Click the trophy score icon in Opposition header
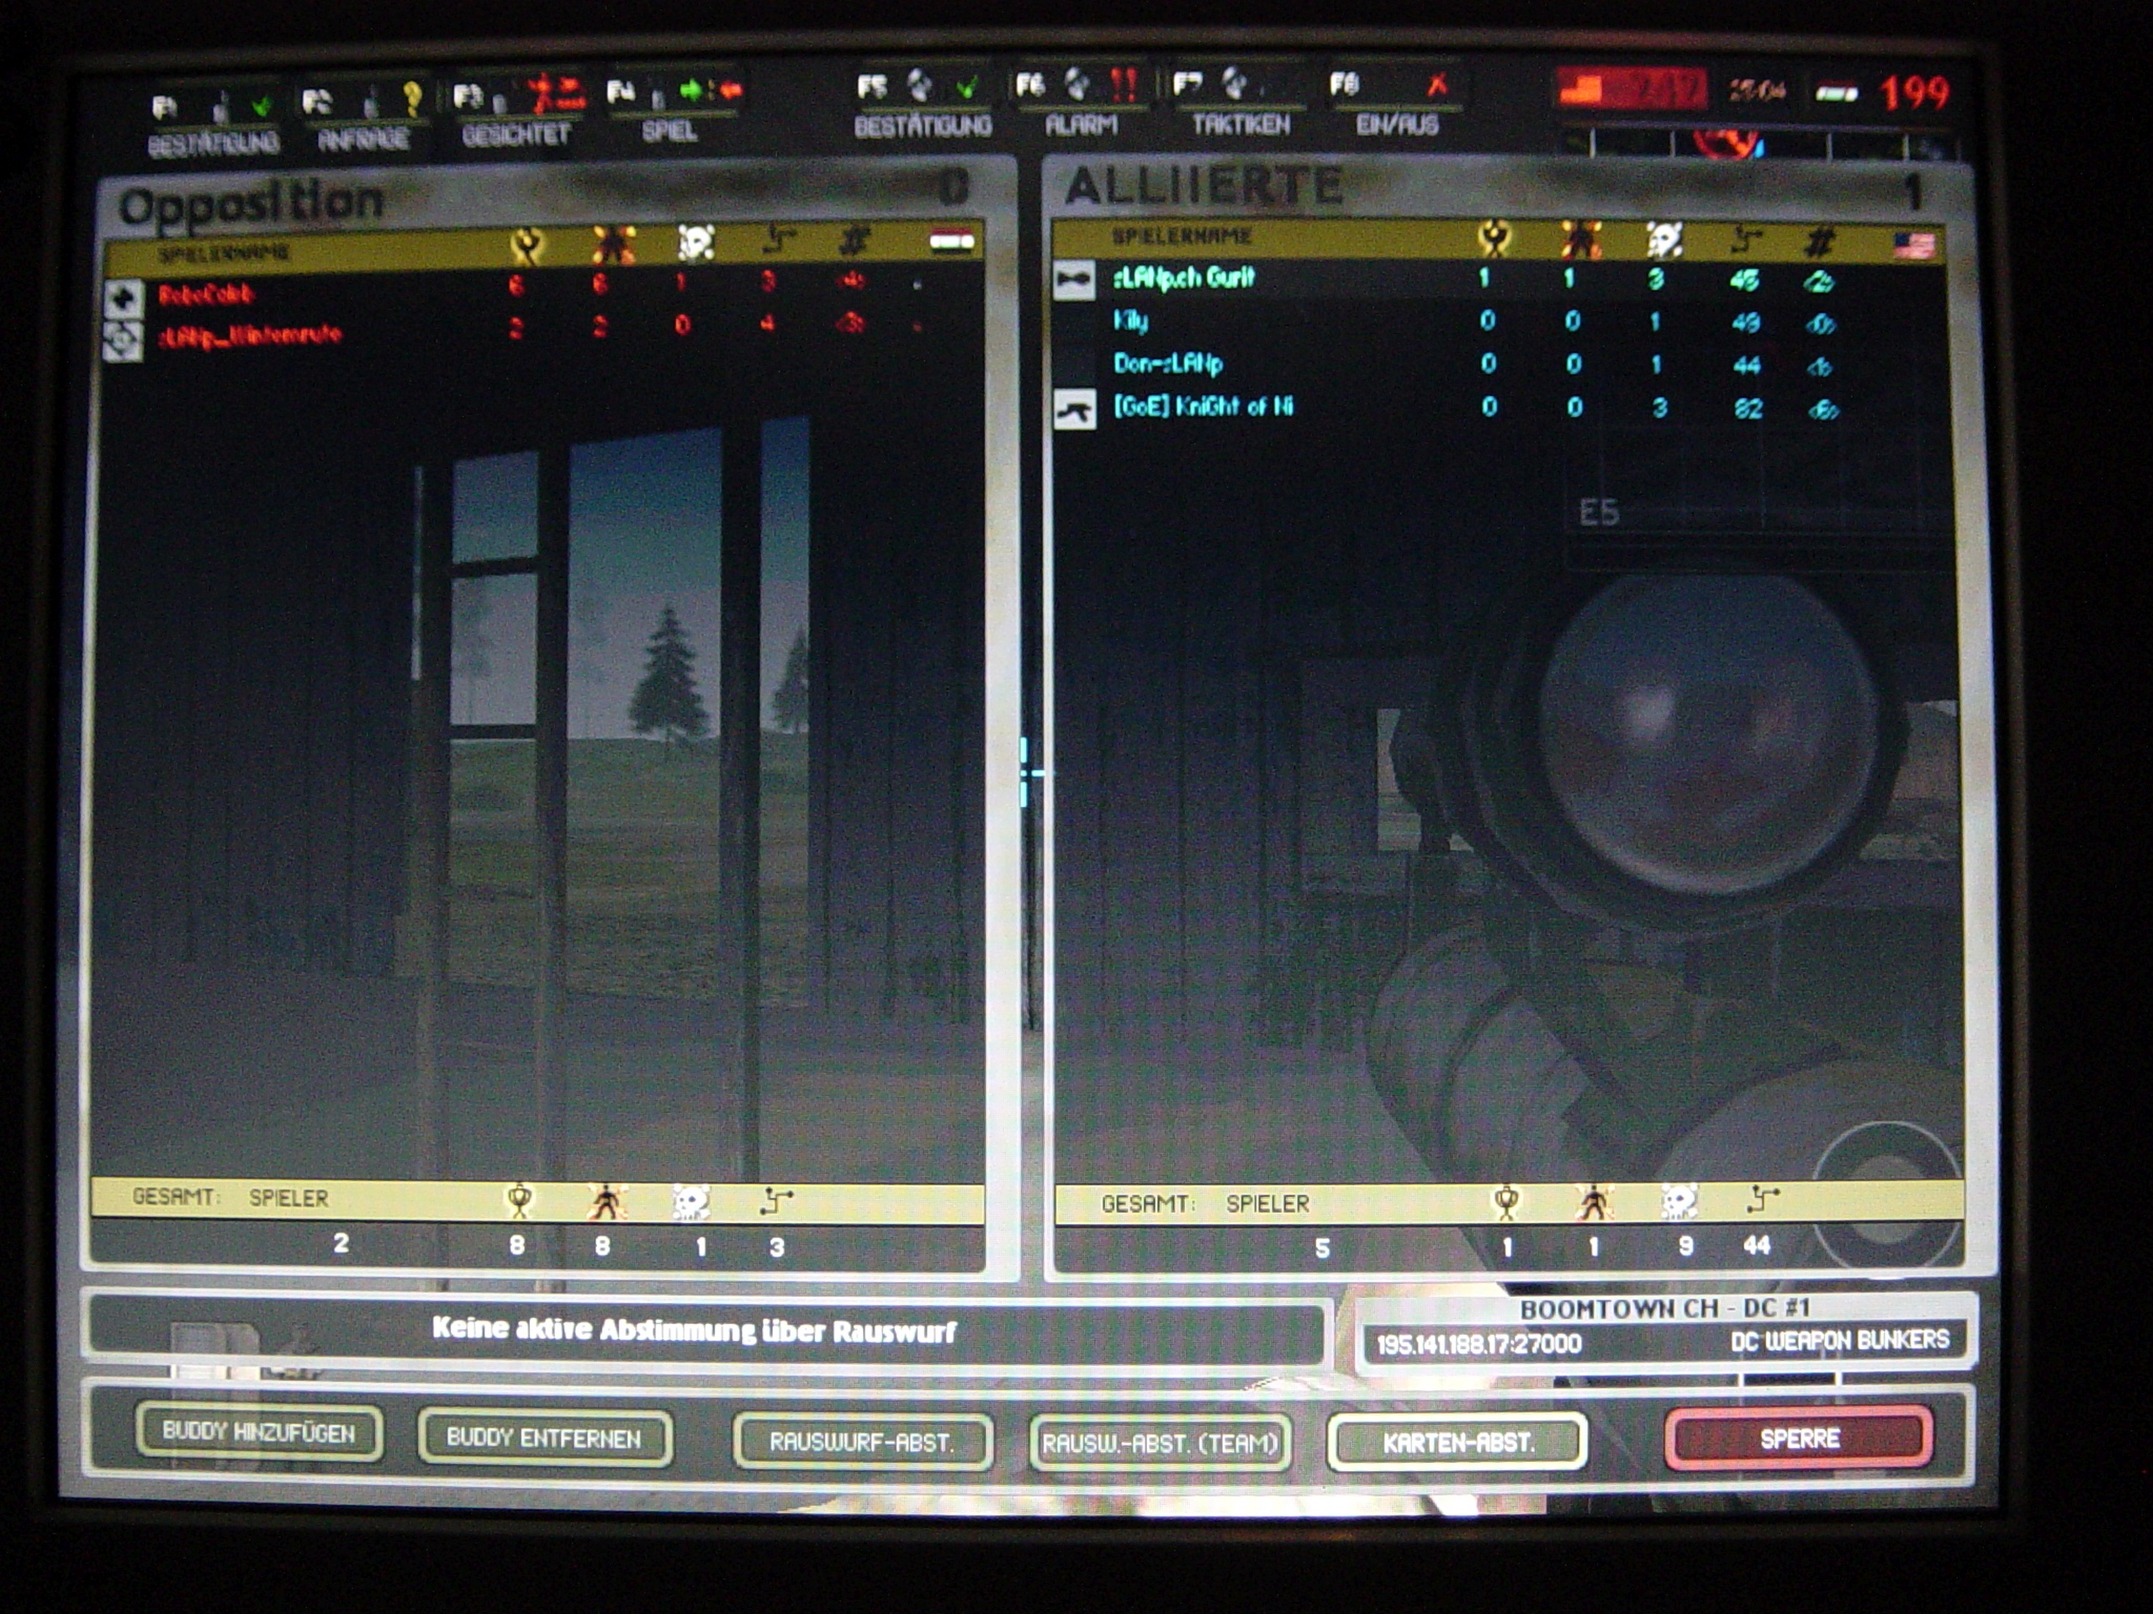 pyautogui.click(x=526, y=245)
